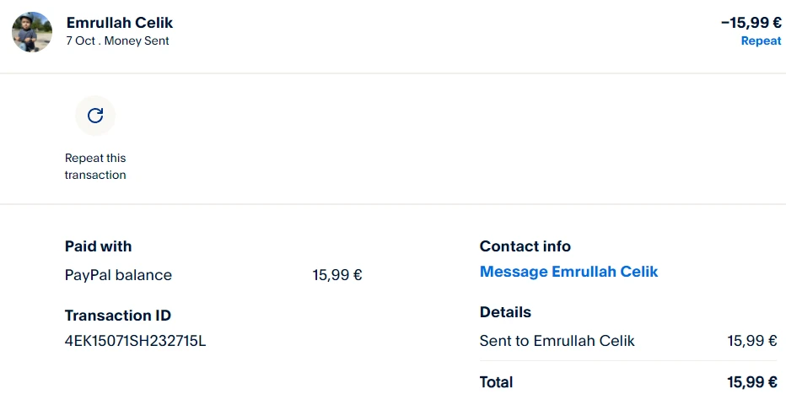Click the "Paid with" heading
786x405 pixels.
click(x=99, y=246)
